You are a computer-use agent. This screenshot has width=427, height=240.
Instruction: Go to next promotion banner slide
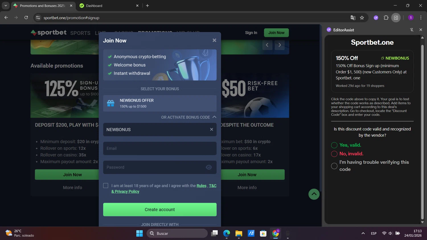pyautogui.click(x=280, y=45)
